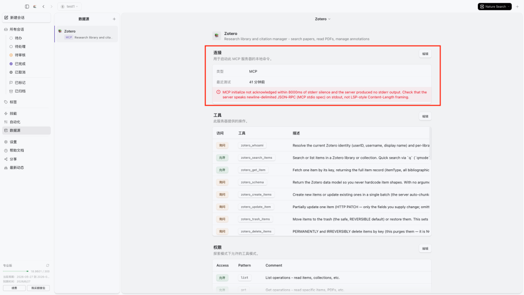This screenshot has width=524, height=295.
Task: Change access badge for zotero_delete_items tool
Action: tap(222, 231)
